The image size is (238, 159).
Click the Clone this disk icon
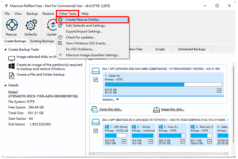(95, 109)
